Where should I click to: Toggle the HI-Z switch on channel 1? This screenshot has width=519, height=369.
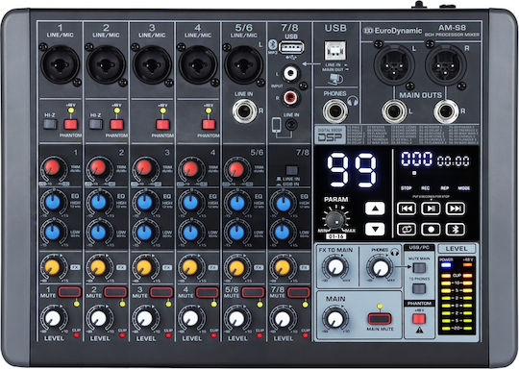pos(50,124)
